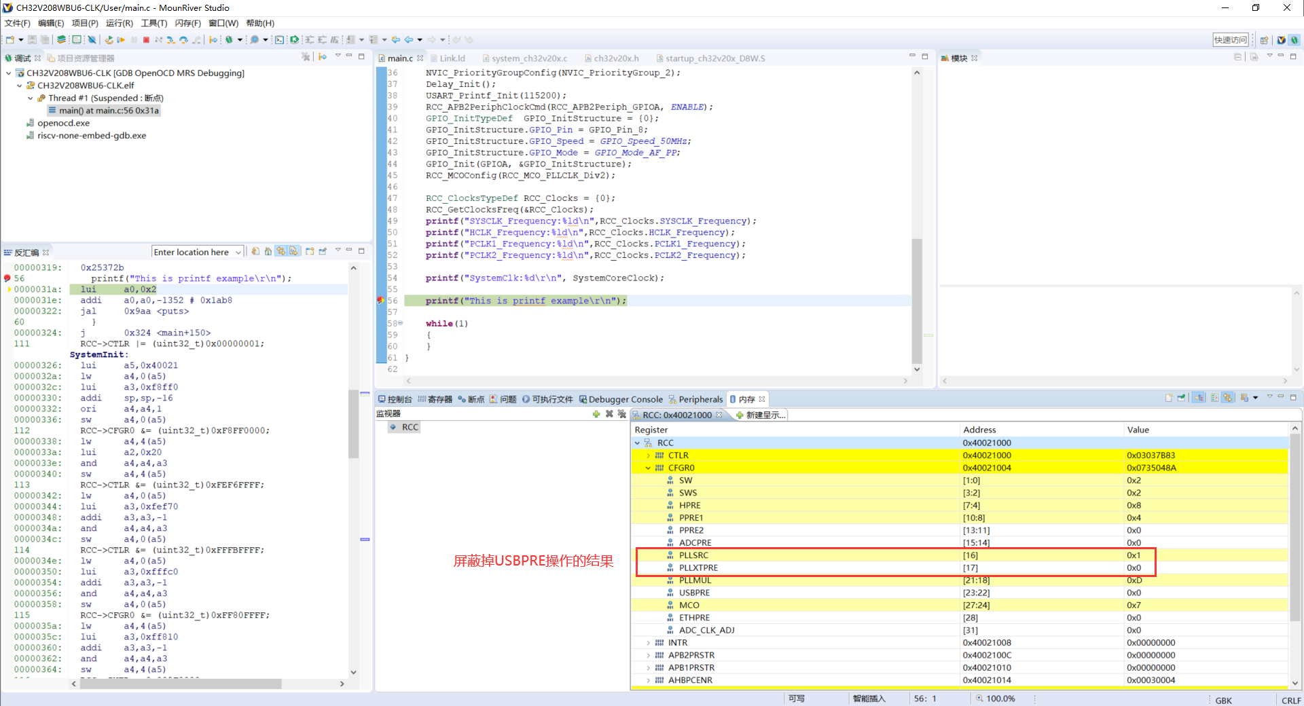Toggle Link with Active Debug Context in Disassembly
The height and width of the screenshot is (706, 1304).
[280, 251]
